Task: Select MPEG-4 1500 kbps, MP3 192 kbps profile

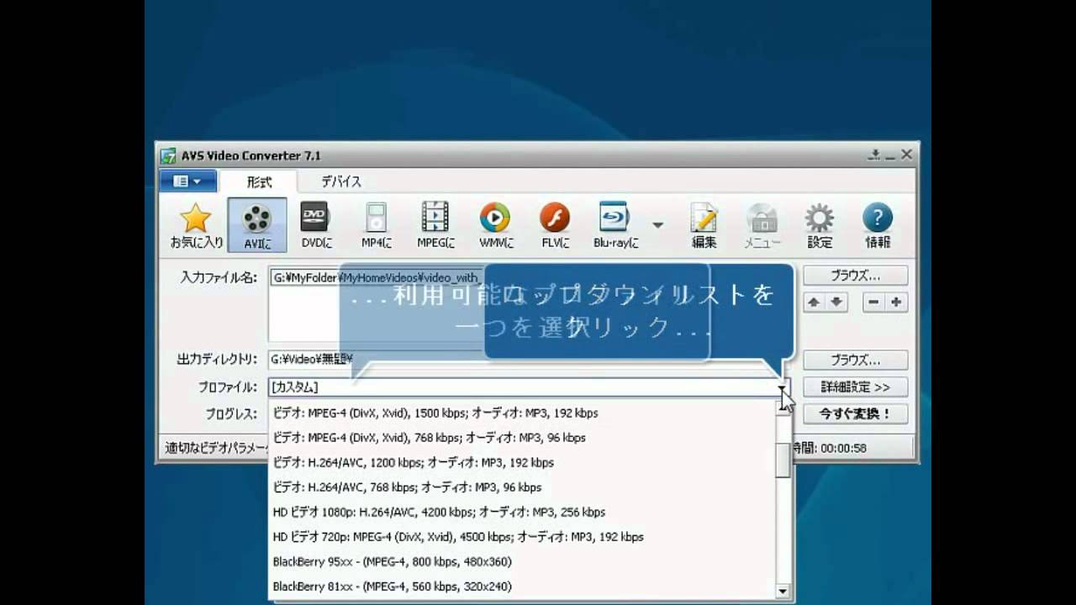Action: tap(521, 413)
